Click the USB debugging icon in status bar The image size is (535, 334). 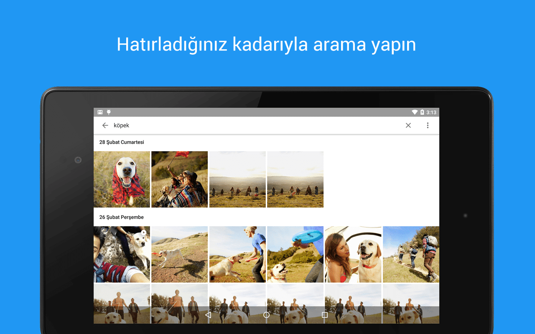coord(108,112)
